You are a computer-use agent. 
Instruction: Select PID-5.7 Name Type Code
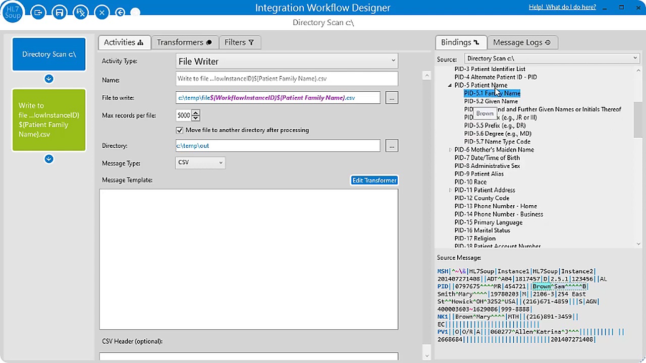(497, 142)
